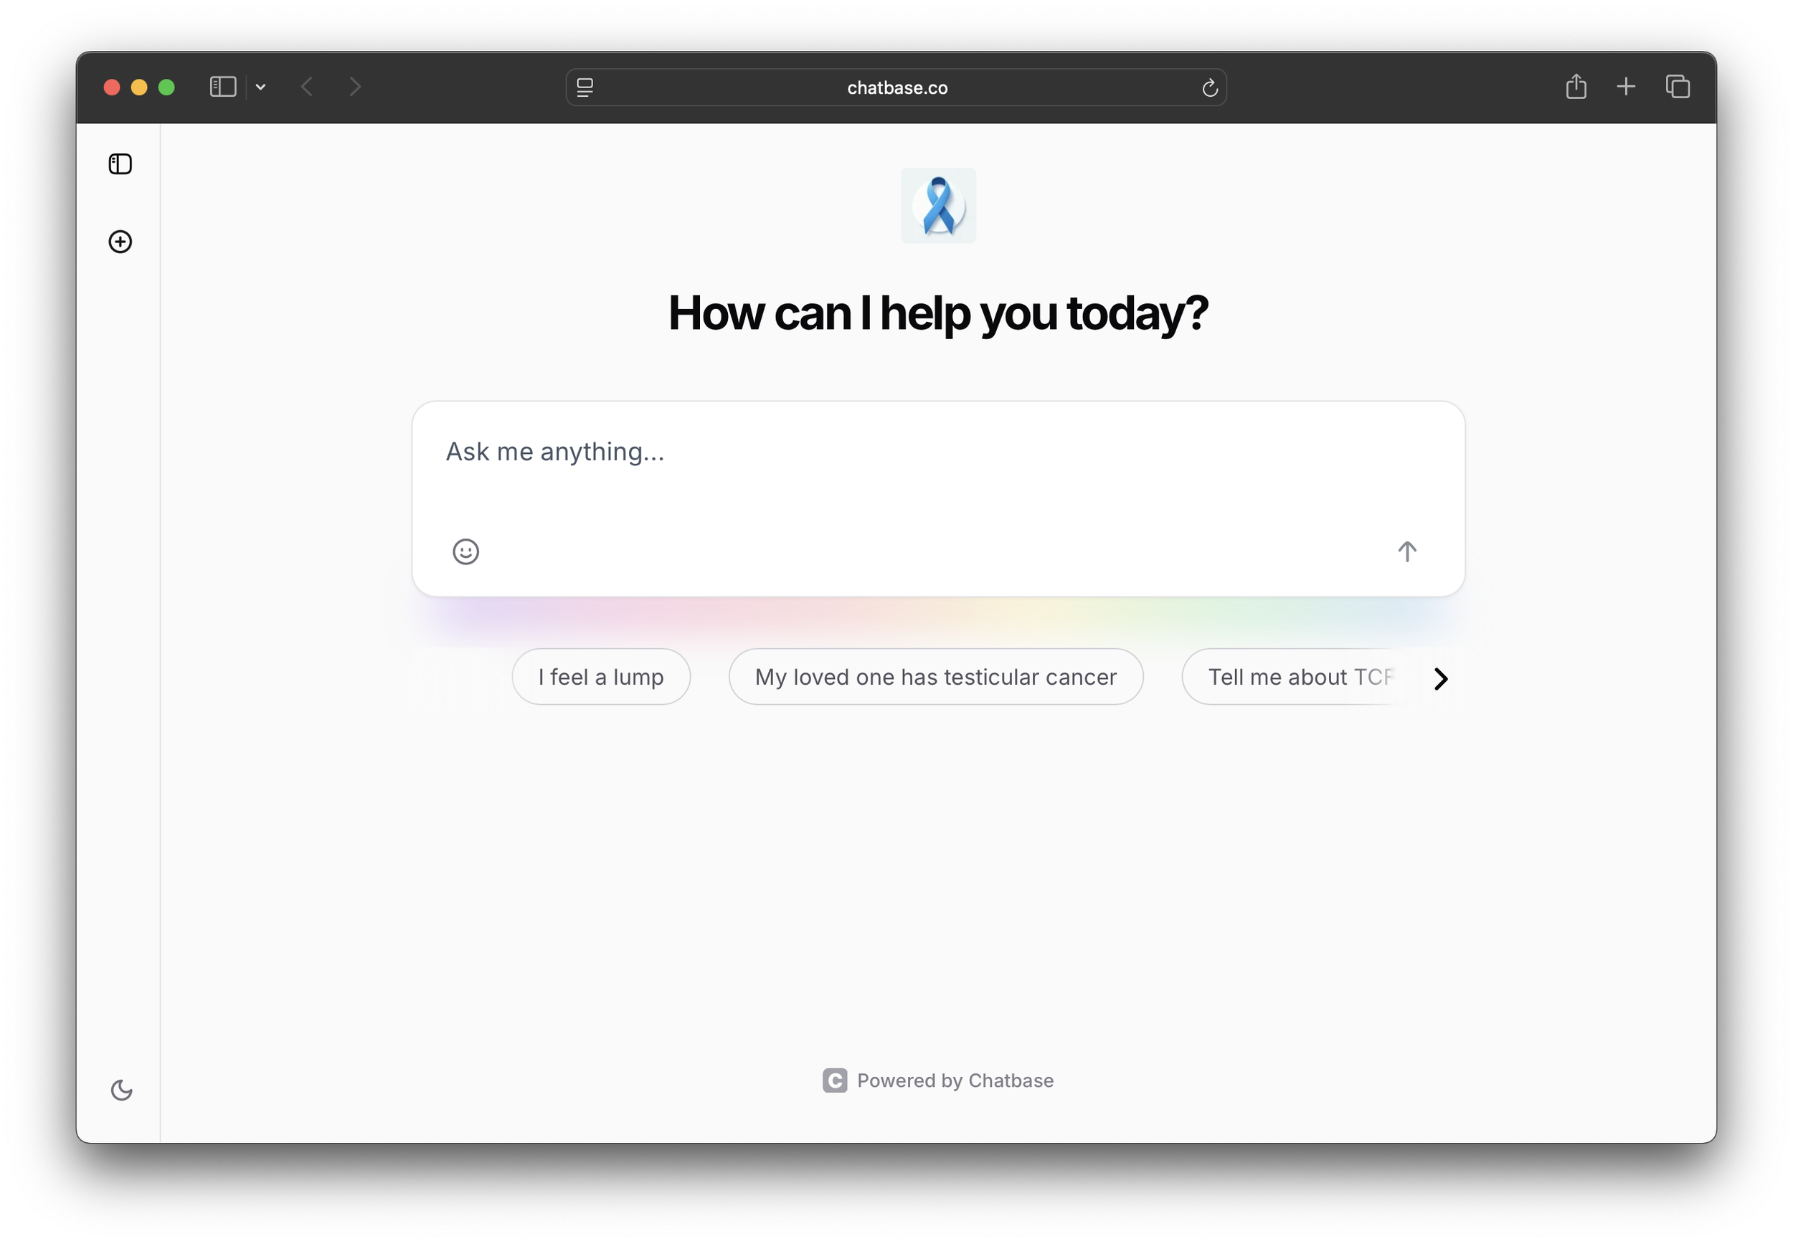
Task: Expand Safari tab group dropdown arrow
Action: [261, 87]
